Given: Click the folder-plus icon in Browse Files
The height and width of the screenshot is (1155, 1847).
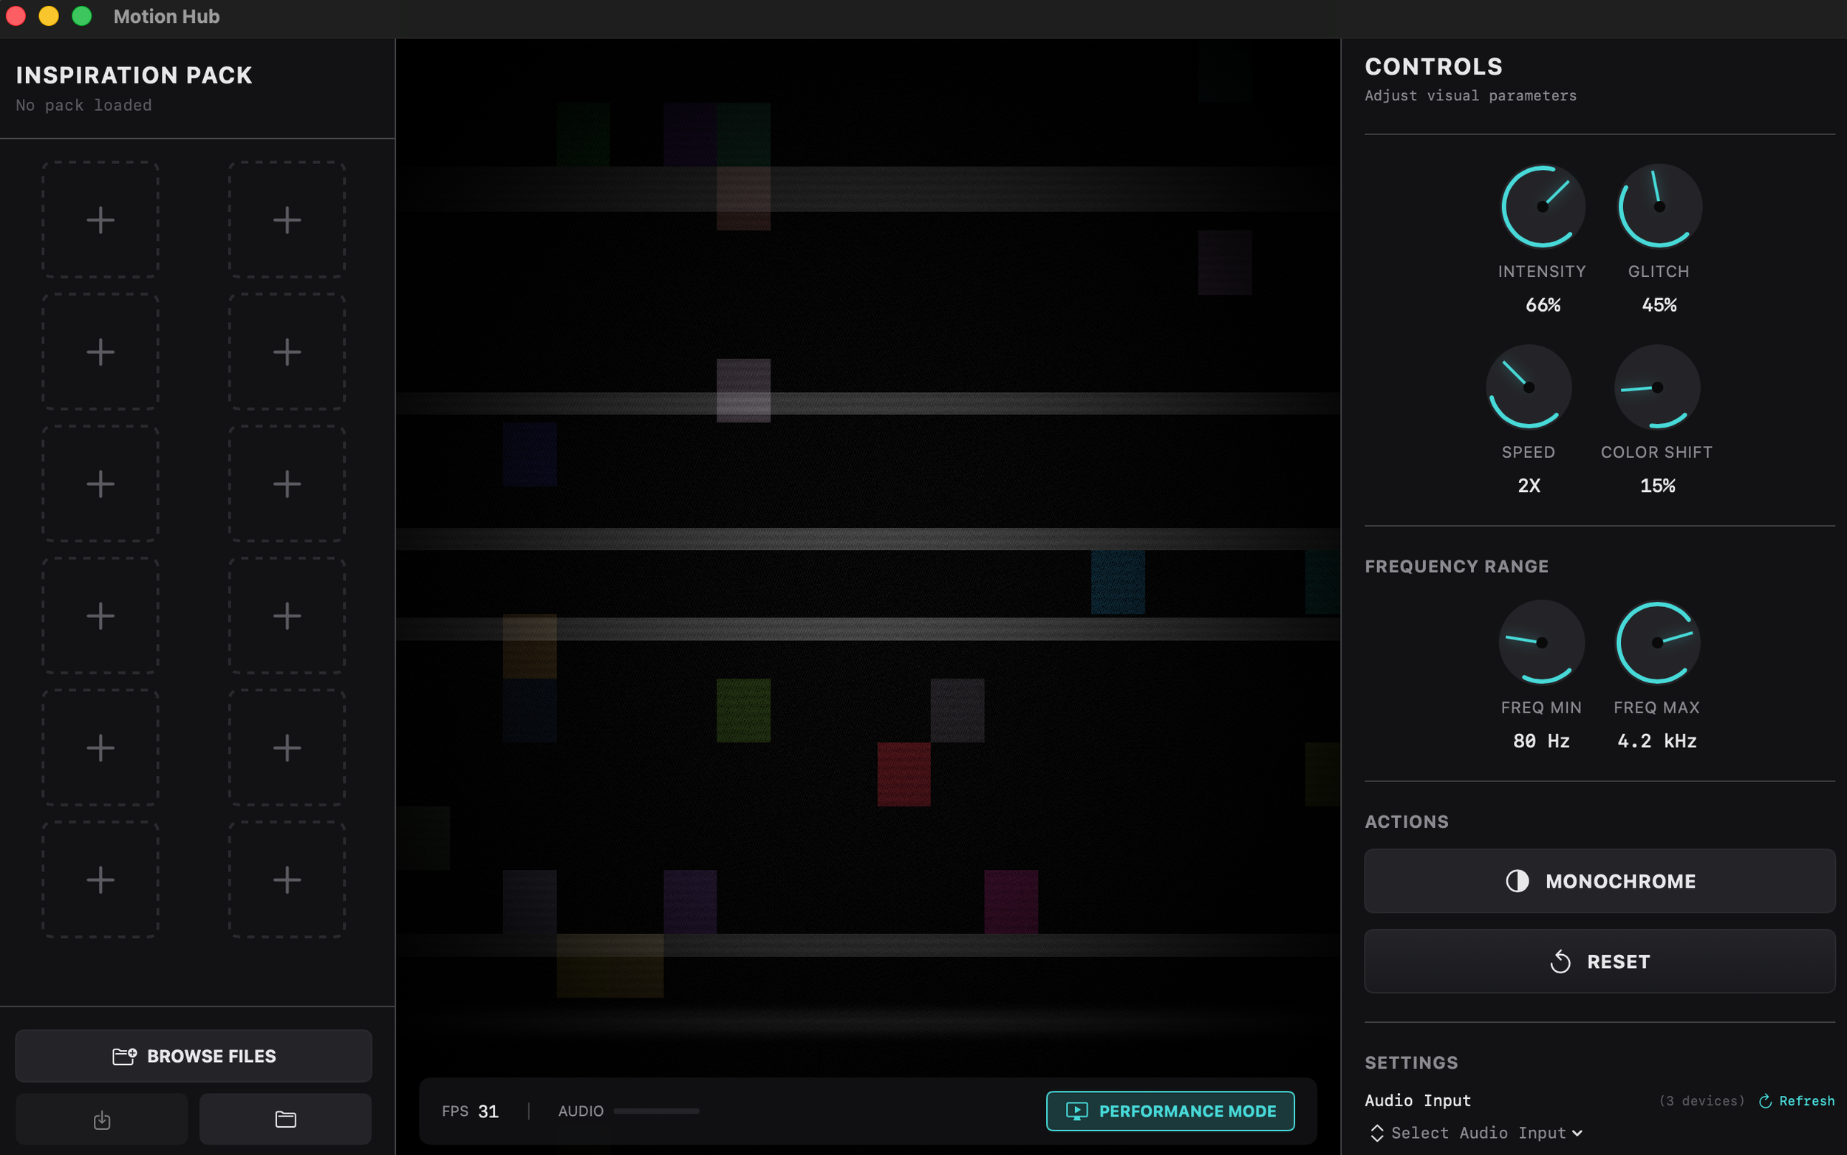Looking at the screenshot, I should coord(124,1056).
